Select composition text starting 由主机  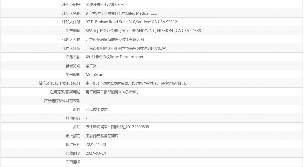[x=137, y=83]
